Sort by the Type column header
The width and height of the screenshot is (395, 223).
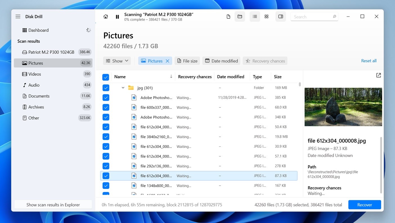[x=257, y=77]
